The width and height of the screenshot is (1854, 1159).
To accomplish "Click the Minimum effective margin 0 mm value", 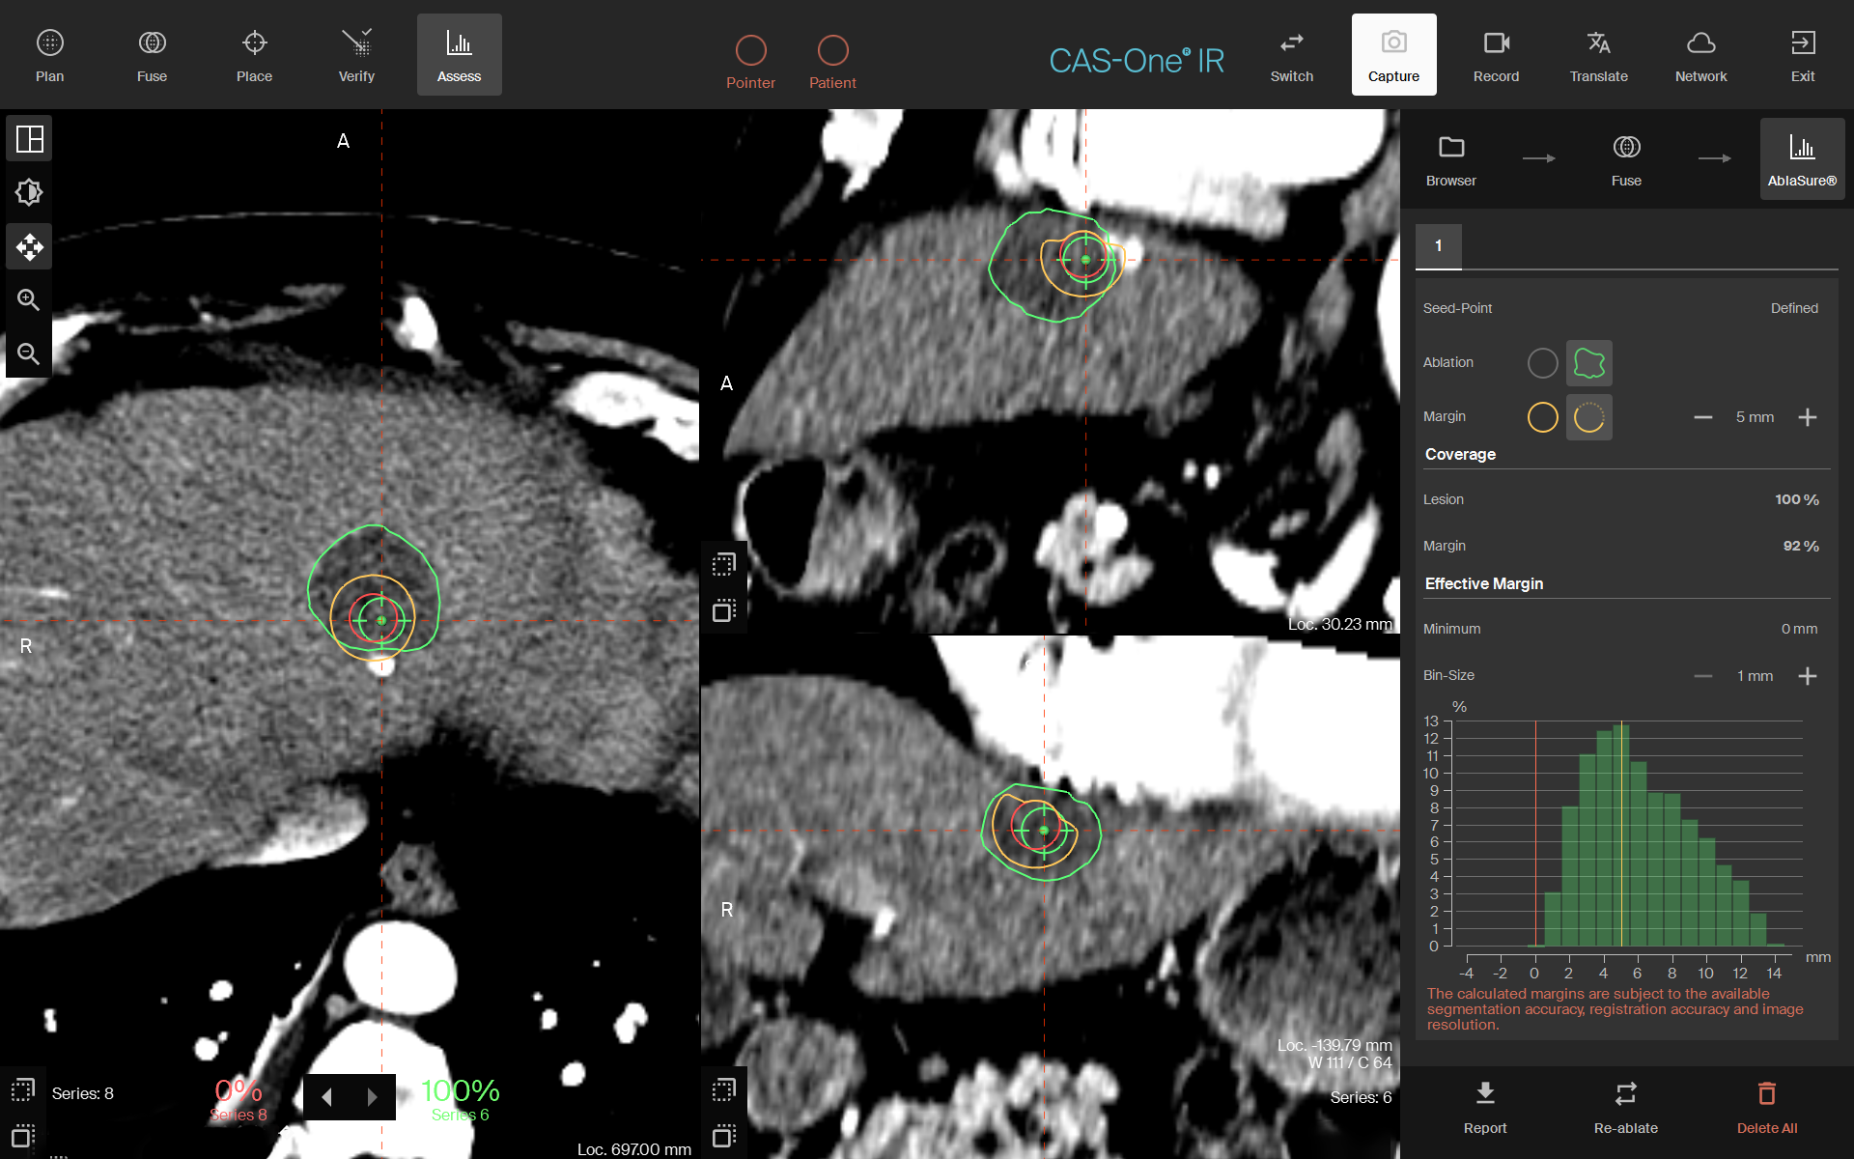I will pos(1799,629).
